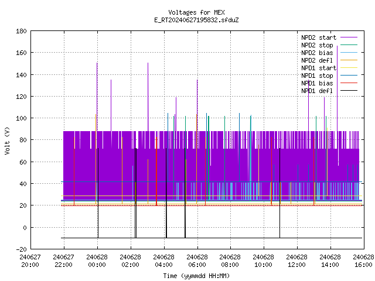Click the -20 y-axis tick label
This screenshot has height=281, width=375.
[21, 249]
